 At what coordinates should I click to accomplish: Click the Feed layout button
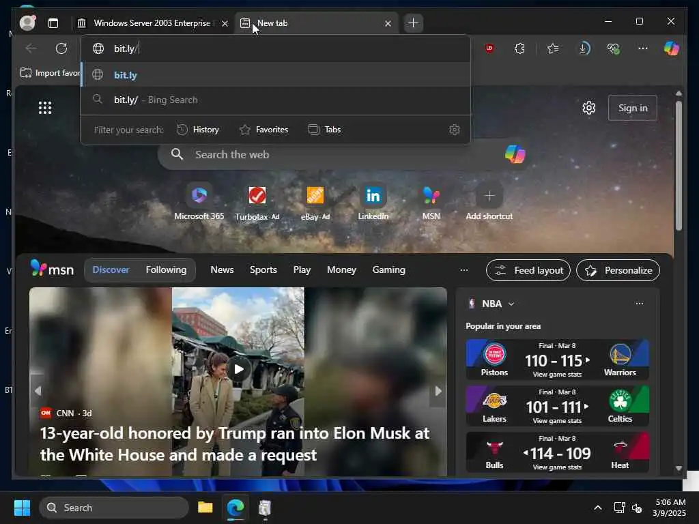pyautogui.click(x=528, y=270)
